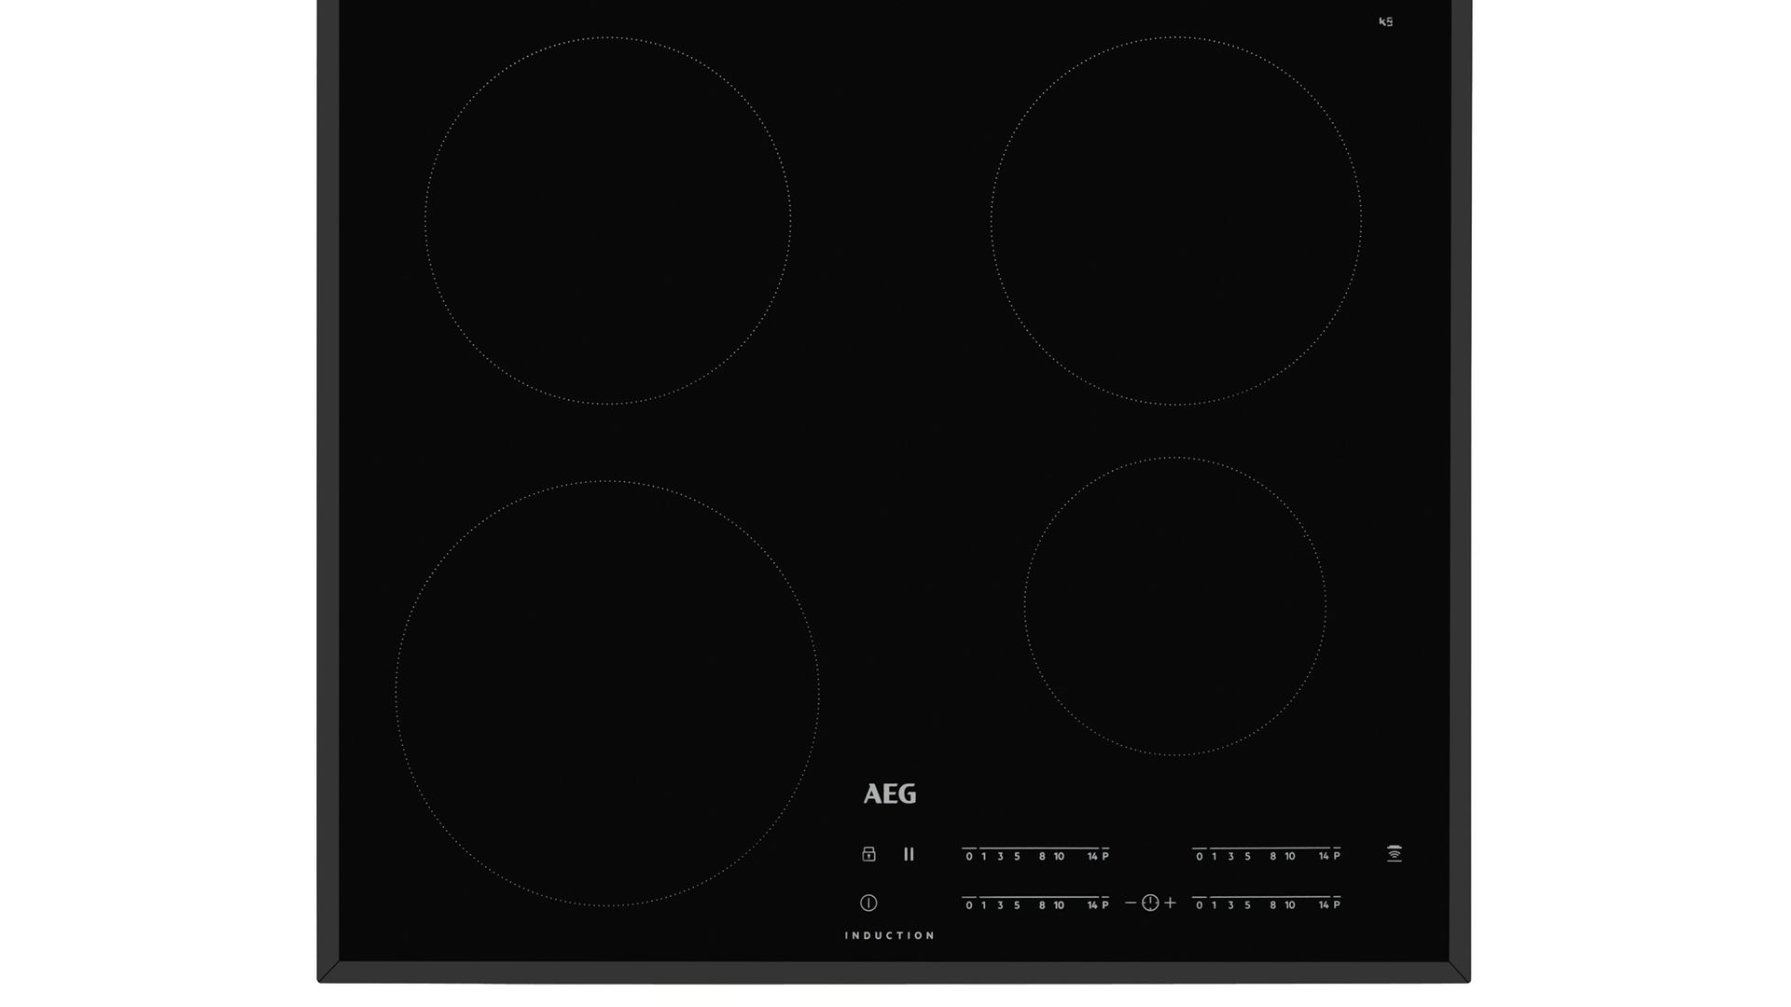
Task: Select level 14 on the upper-right power bar
Action: 1323,856
